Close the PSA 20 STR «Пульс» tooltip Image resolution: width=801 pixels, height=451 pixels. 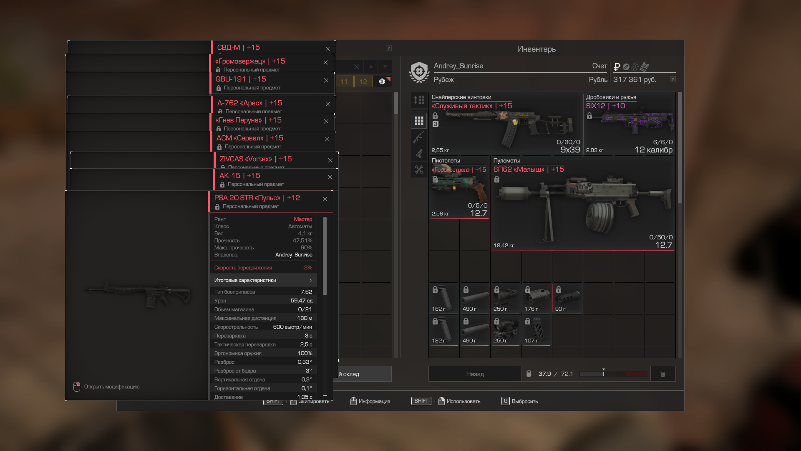click(325, 199)
